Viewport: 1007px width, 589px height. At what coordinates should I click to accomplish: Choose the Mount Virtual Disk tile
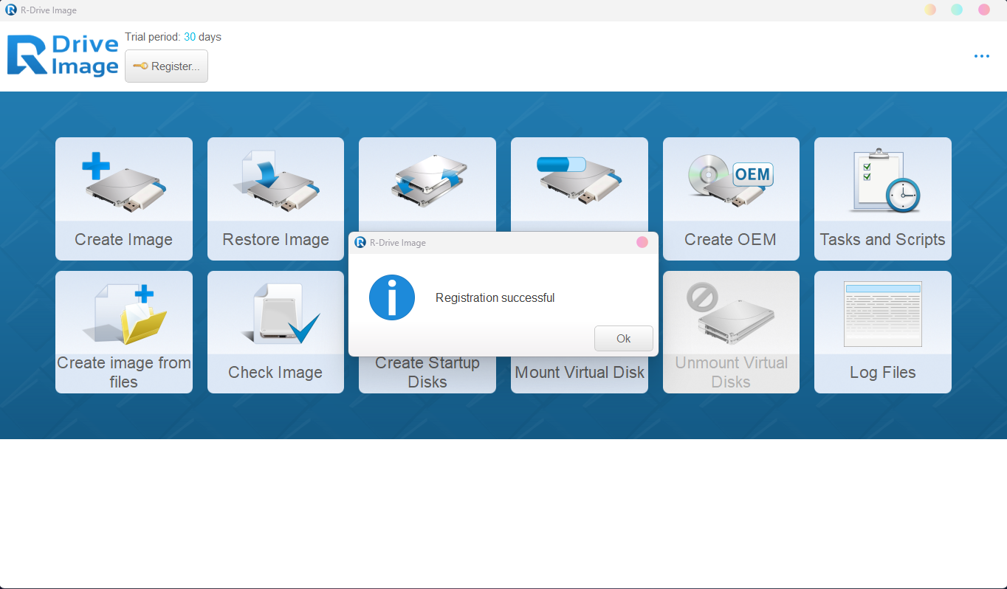(580, 374)
